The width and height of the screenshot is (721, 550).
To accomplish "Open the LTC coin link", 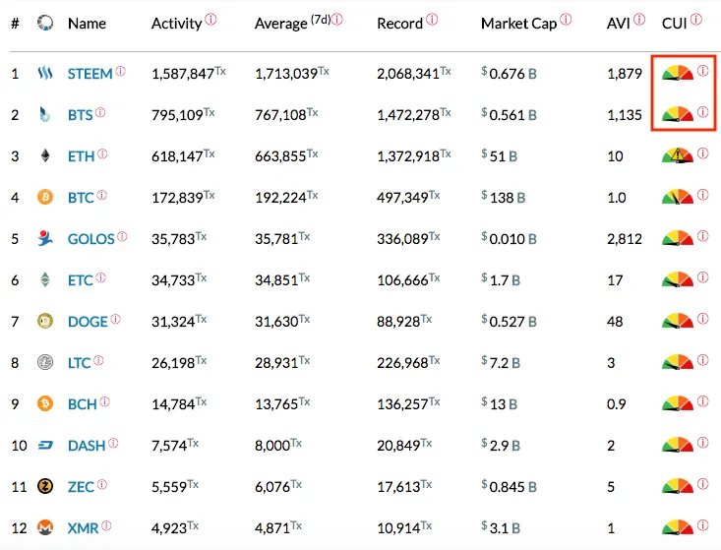I will (x=79, y=363).
